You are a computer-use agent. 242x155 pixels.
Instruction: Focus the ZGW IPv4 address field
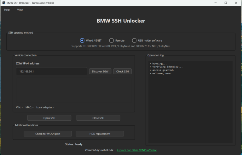(x=51, y=72)
